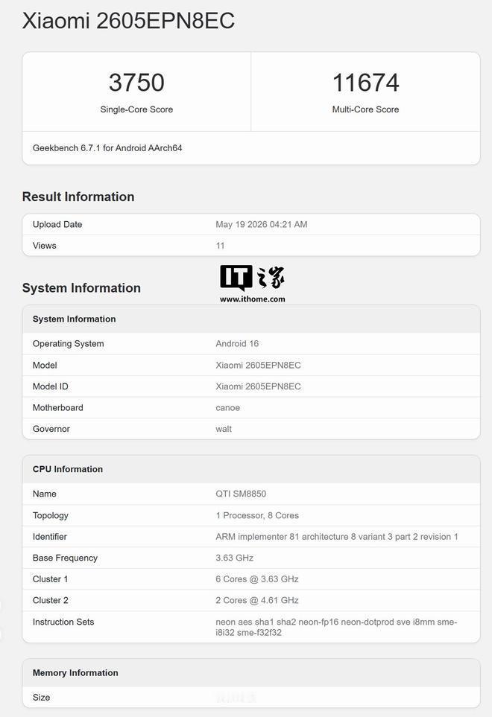Click the Instruction Sets row label
492x717 pixels.
coord(63,622)
